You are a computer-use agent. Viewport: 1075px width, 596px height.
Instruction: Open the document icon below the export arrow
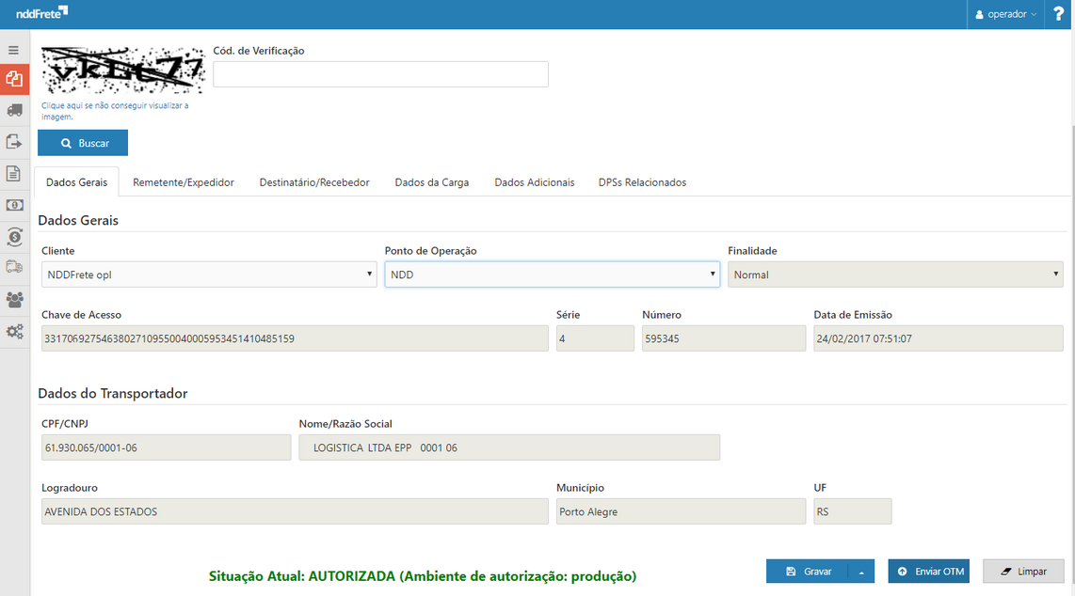[14, 174]
